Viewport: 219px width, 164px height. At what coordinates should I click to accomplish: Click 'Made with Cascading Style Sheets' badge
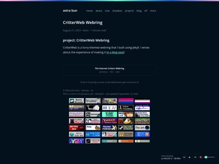[142, 114]
